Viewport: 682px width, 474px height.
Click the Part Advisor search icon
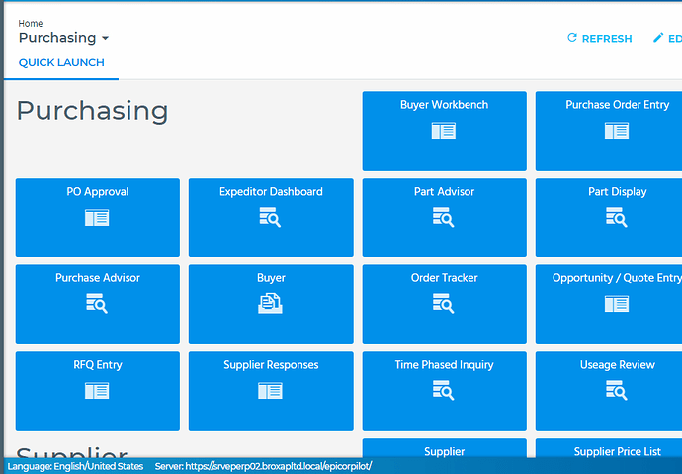click(443, 217)
